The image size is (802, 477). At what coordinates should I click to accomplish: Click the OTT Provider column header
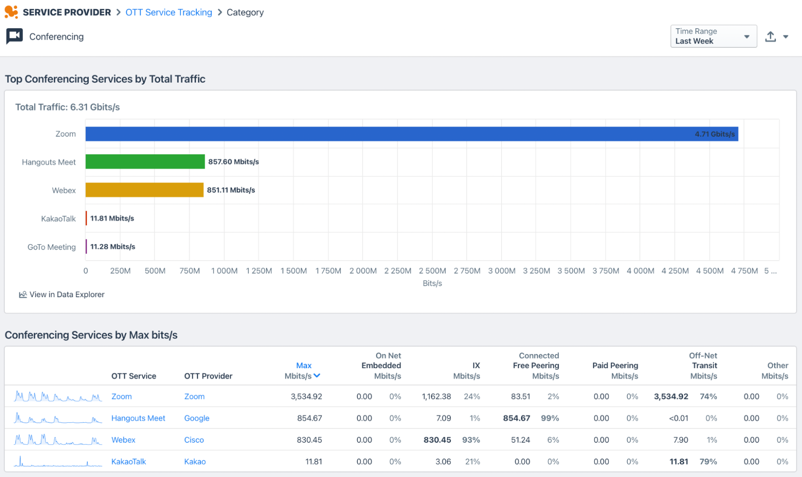(208, 376)
